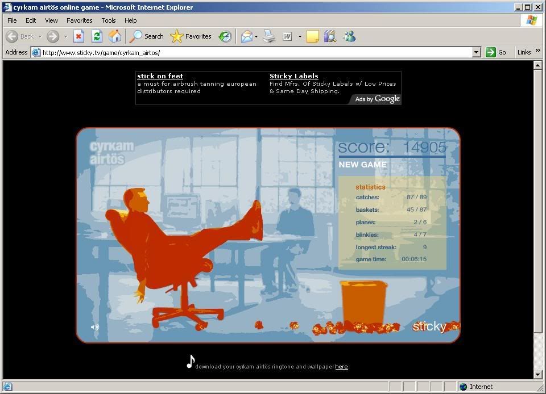
Task: Click the page icon beside the address URL
Action: pos(36,53)
